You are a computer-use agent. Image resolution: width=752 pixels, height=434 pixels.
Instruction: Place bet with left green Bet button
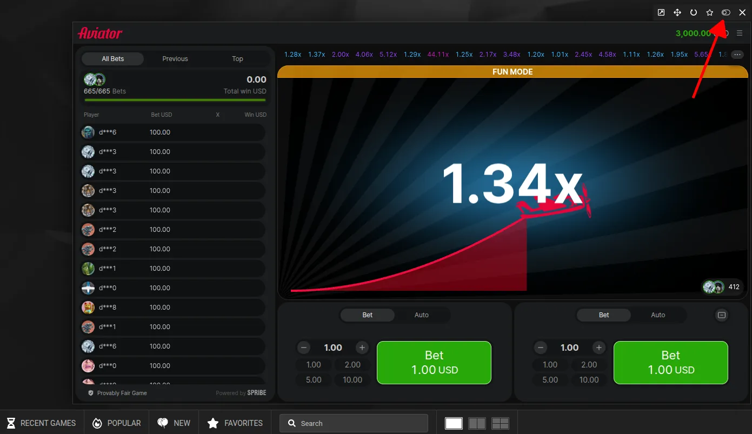pos(434,363)
